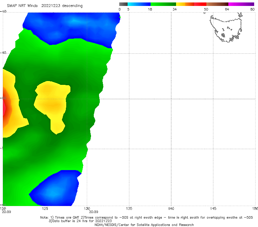
Task: Click the latitude label '-45'
Action: point(3,53)
